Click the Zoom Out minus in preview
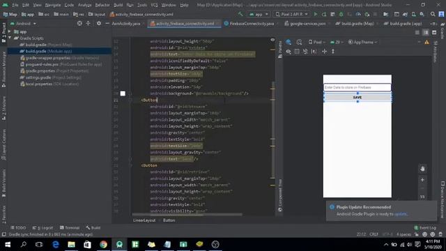 tap(422, 188)
